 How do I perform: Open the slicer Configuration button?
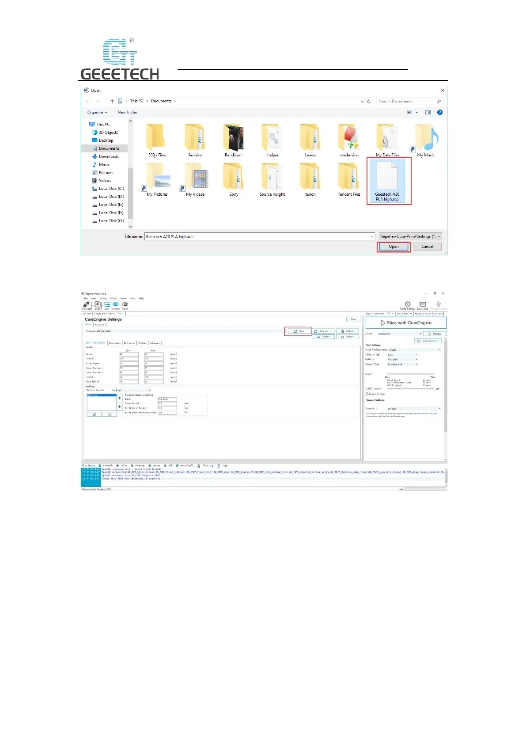click(428, 341)
